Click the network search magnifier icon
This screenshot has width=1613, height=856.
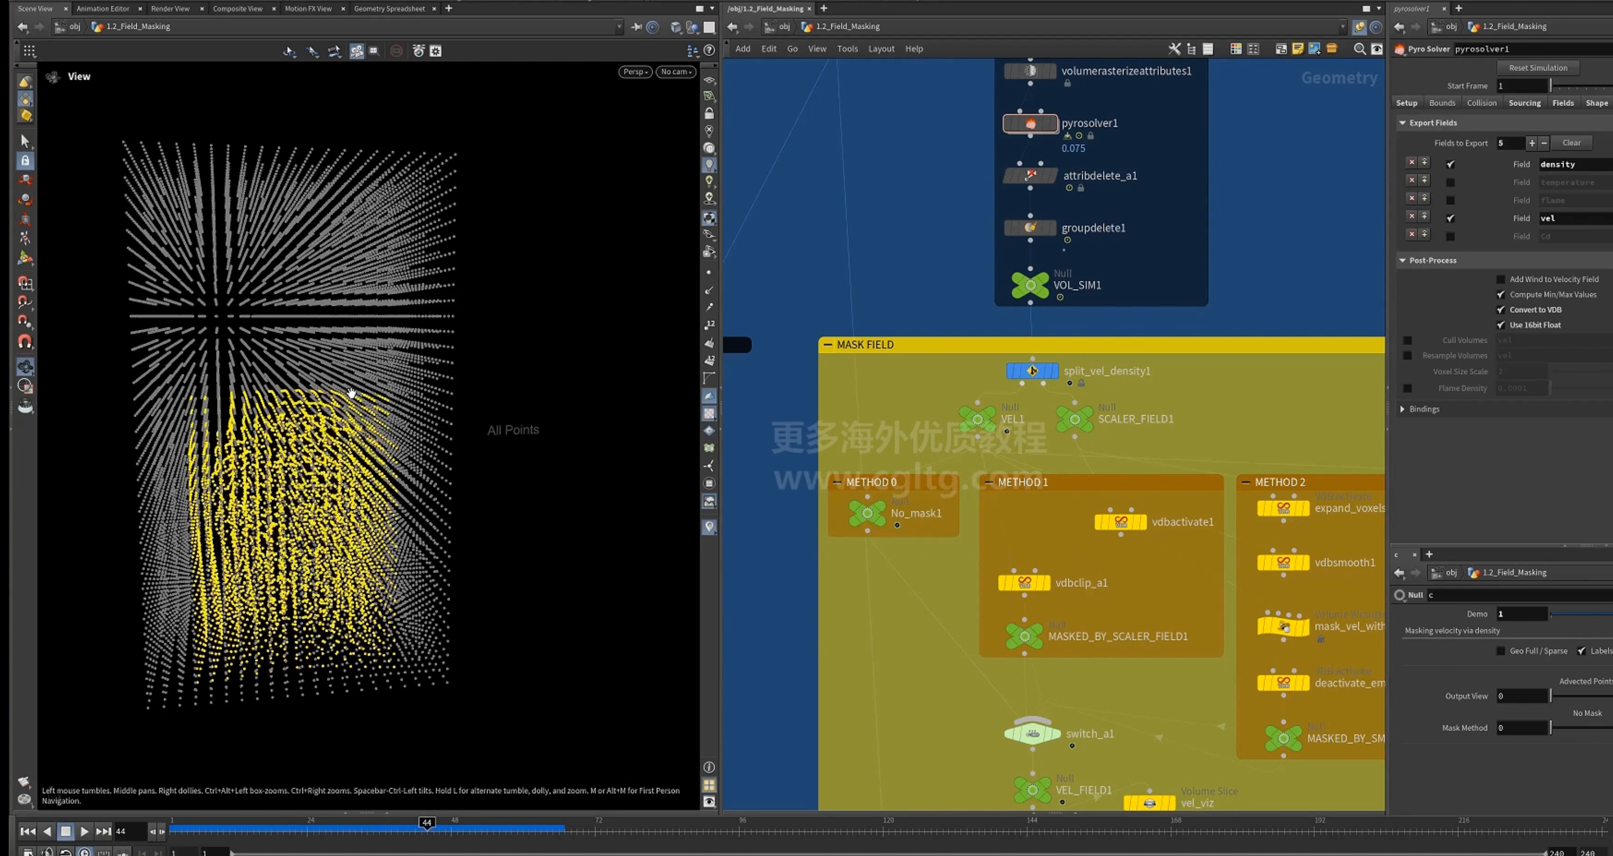click(1359, 49)
